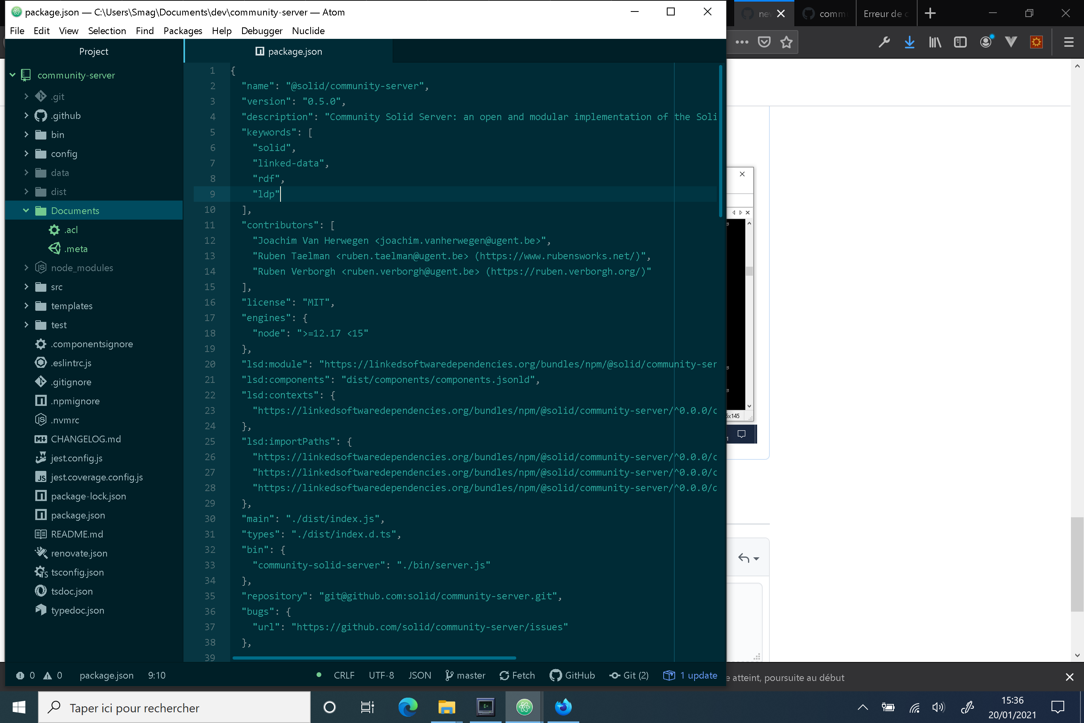This screenshot has width=1084, height=723.
Task: Open the Debugger menu
Action: 261,31
